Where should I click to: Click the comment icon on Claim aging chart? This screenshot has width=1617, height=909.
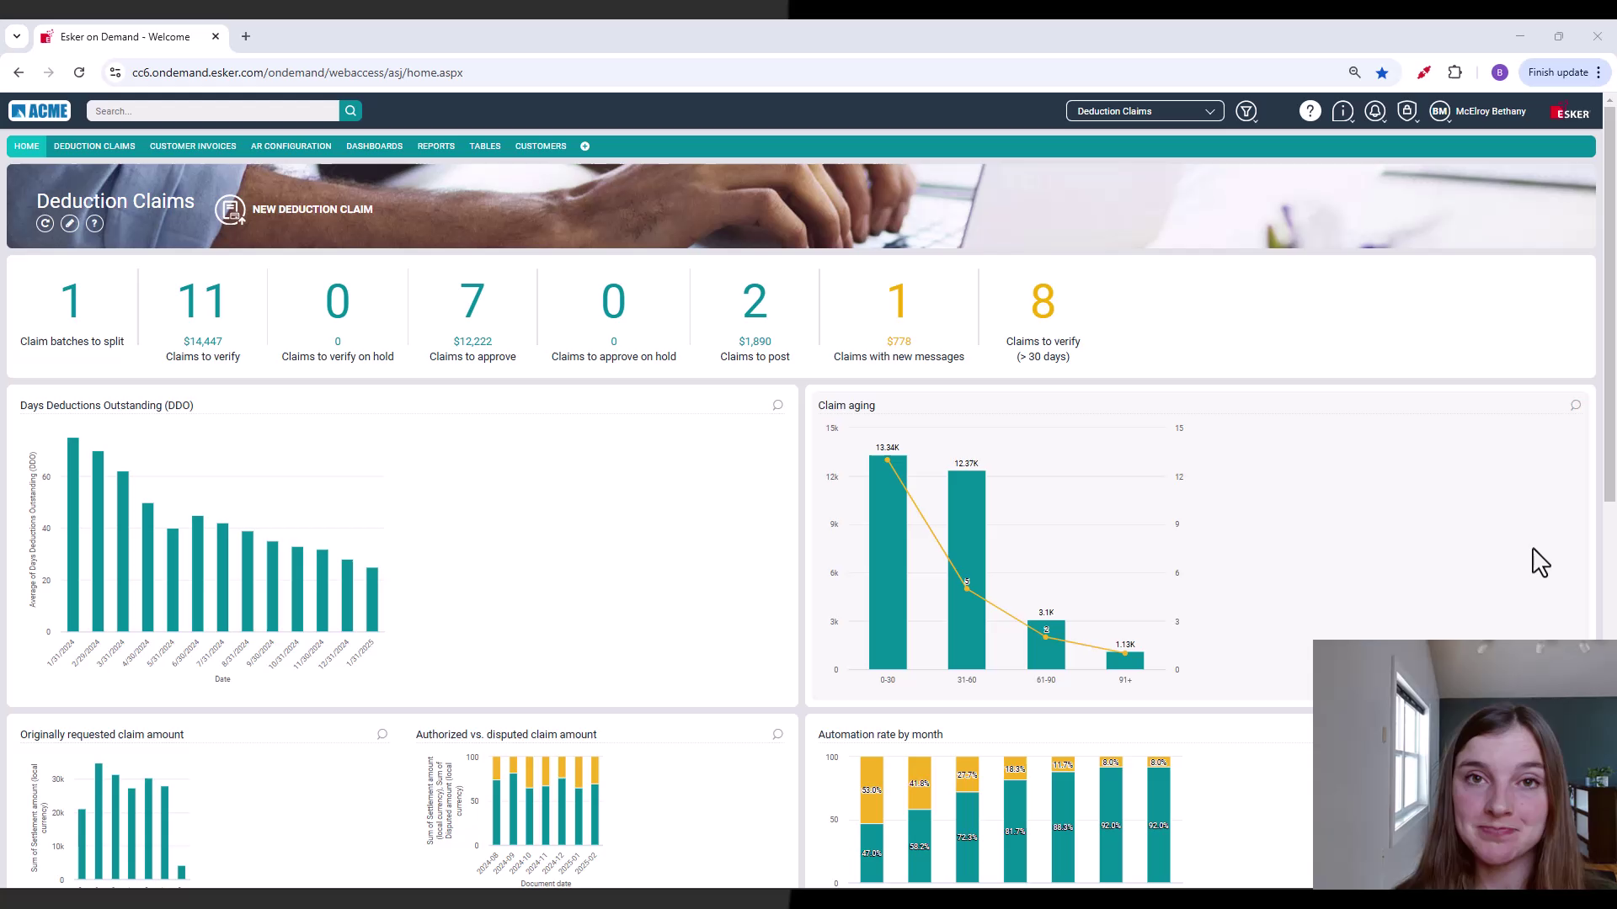(x=1575, y=406)
